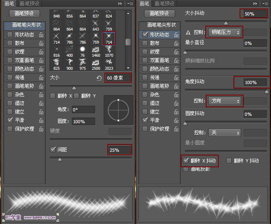Expand the 方向 angle control dropdown
The width and height of the screenshot is (271, 224).
tap(225, 100)
